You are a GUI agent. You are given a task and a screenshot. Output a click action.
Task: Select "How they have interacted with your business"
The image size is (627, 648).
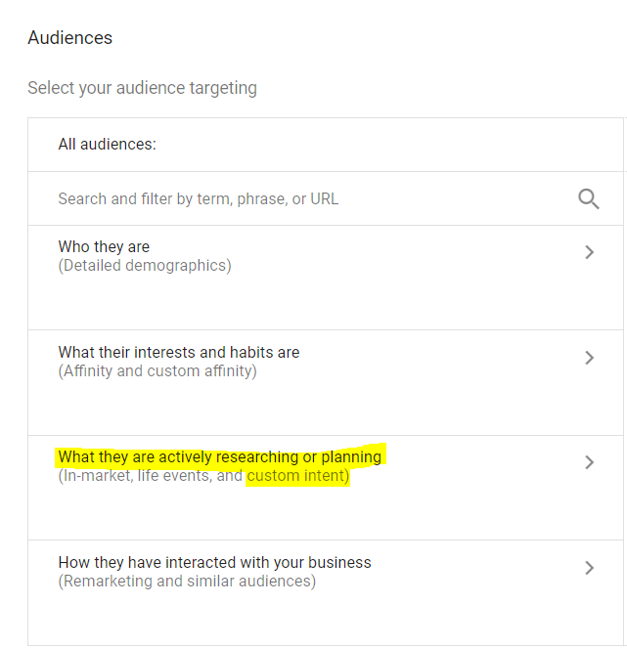(214, 562)
